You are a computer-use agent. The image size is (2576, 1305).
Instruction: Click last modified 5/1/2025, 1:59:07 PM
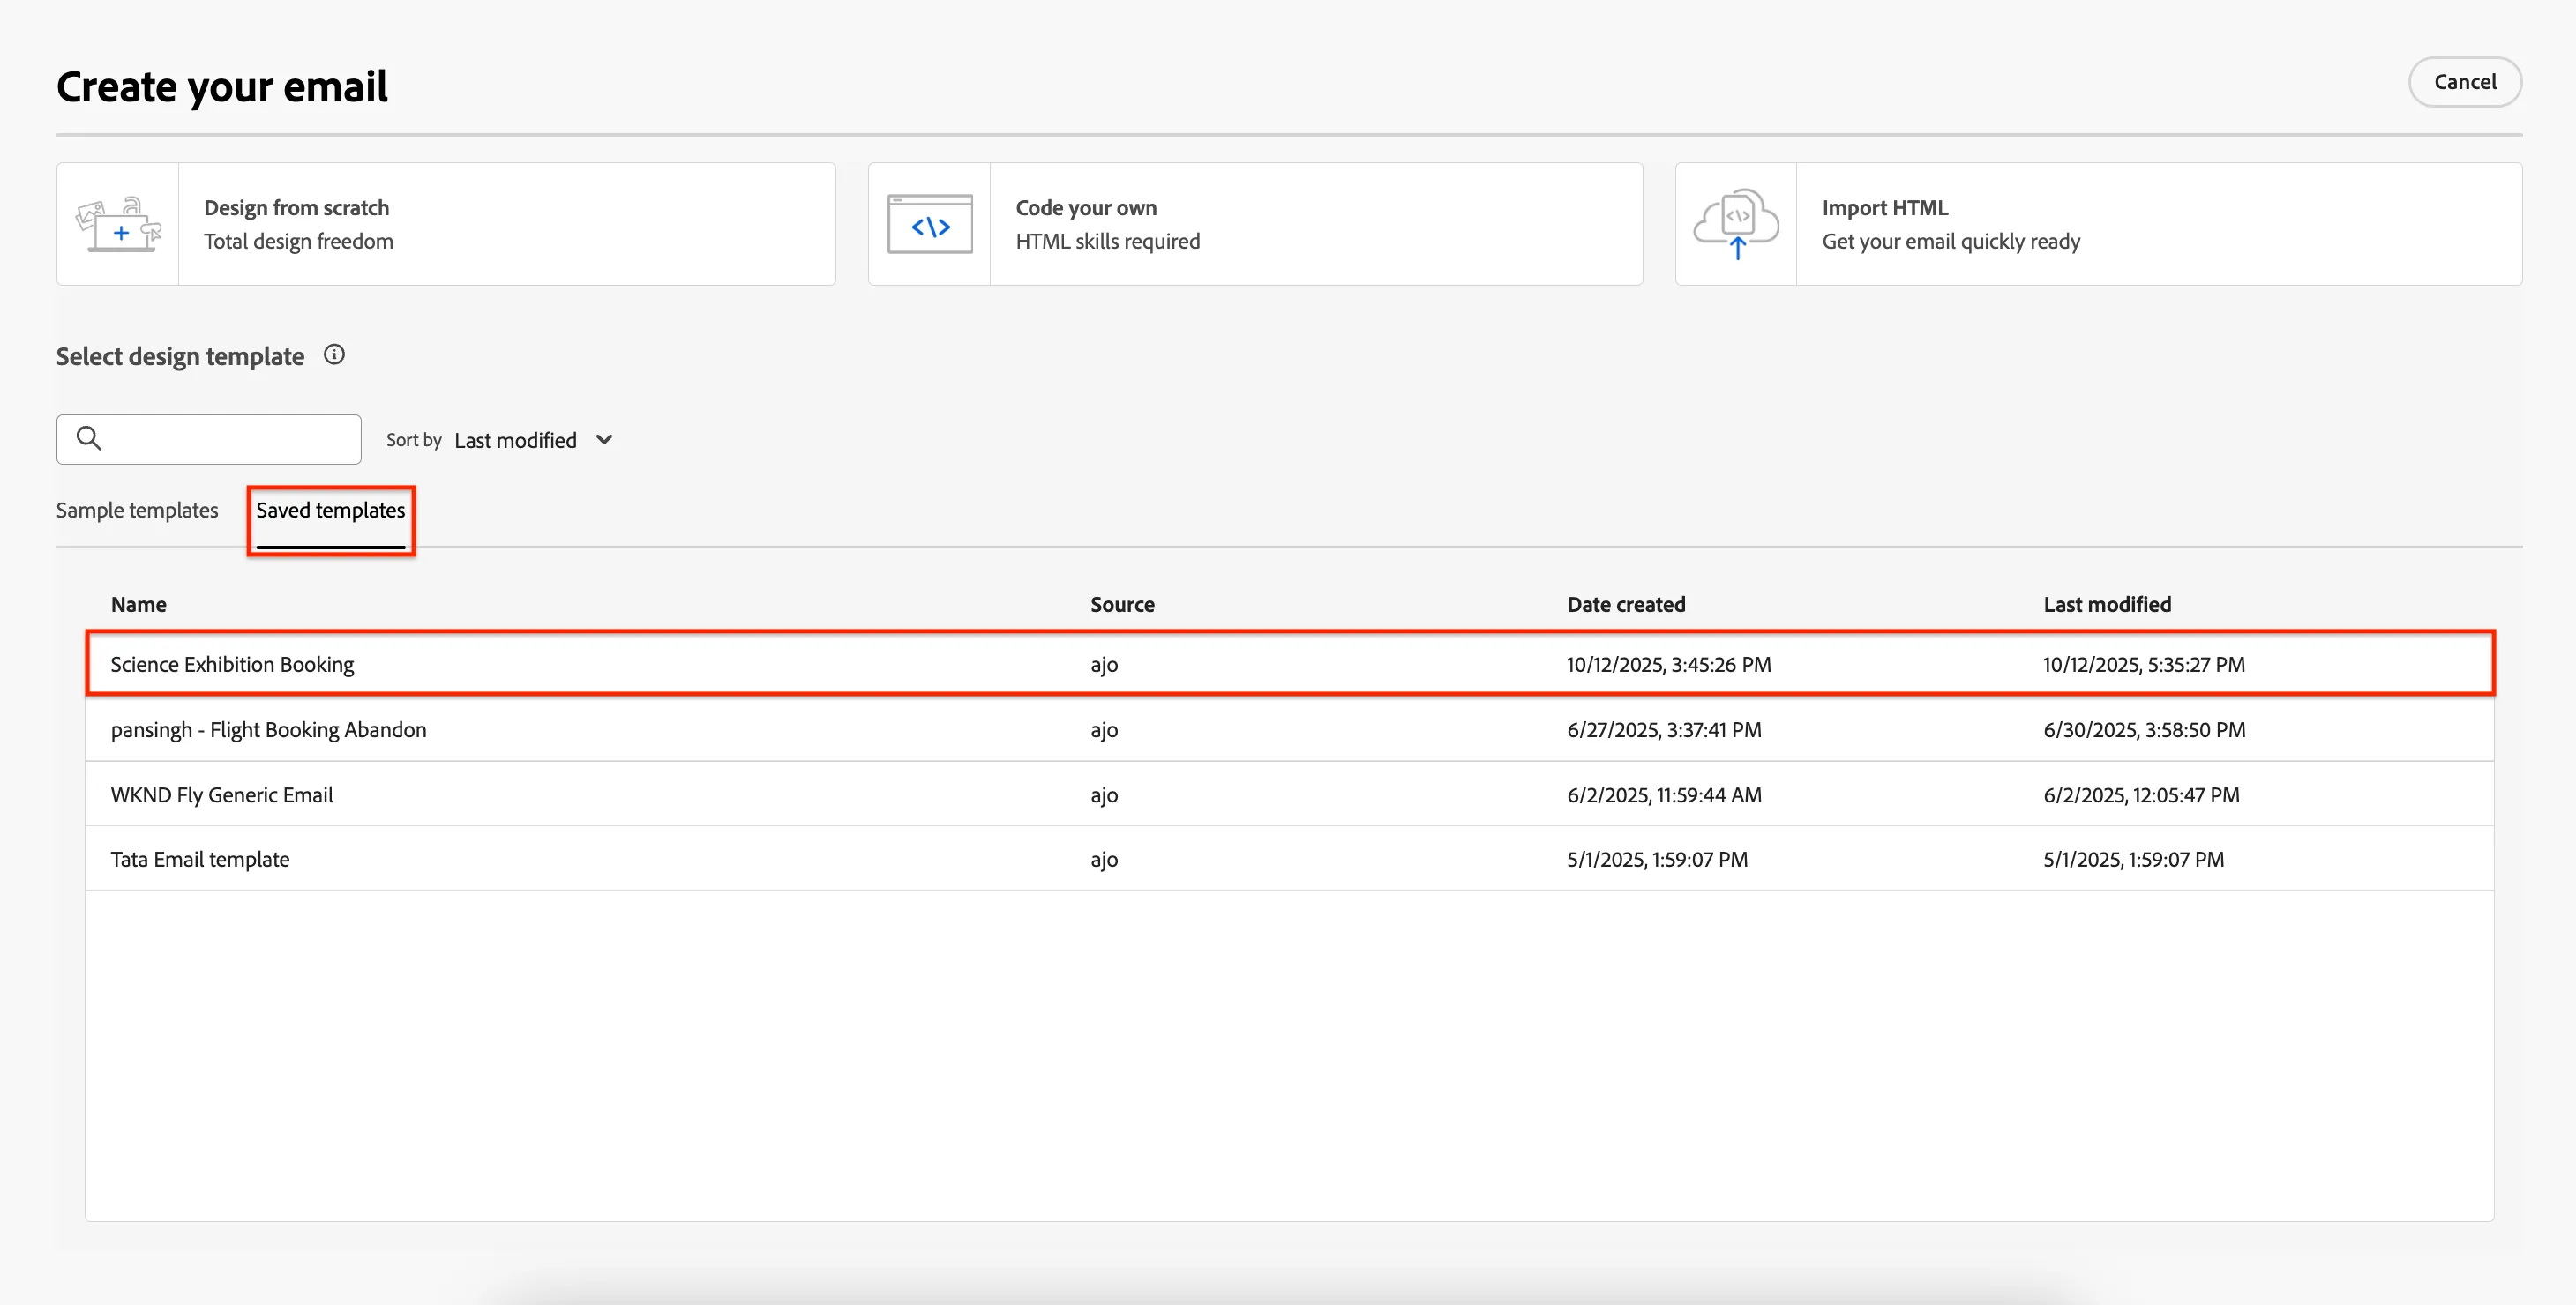click(2133, 860)
